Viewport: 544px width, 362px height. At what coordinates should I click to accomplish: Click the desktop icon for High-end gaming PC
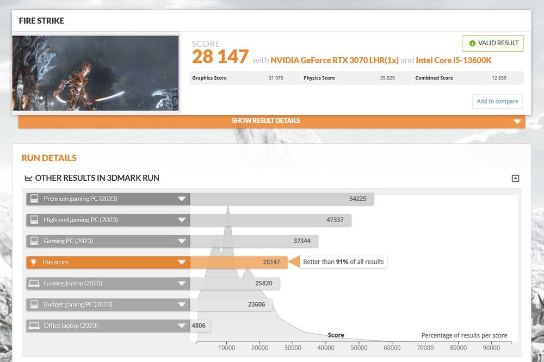tap(34, 220)
